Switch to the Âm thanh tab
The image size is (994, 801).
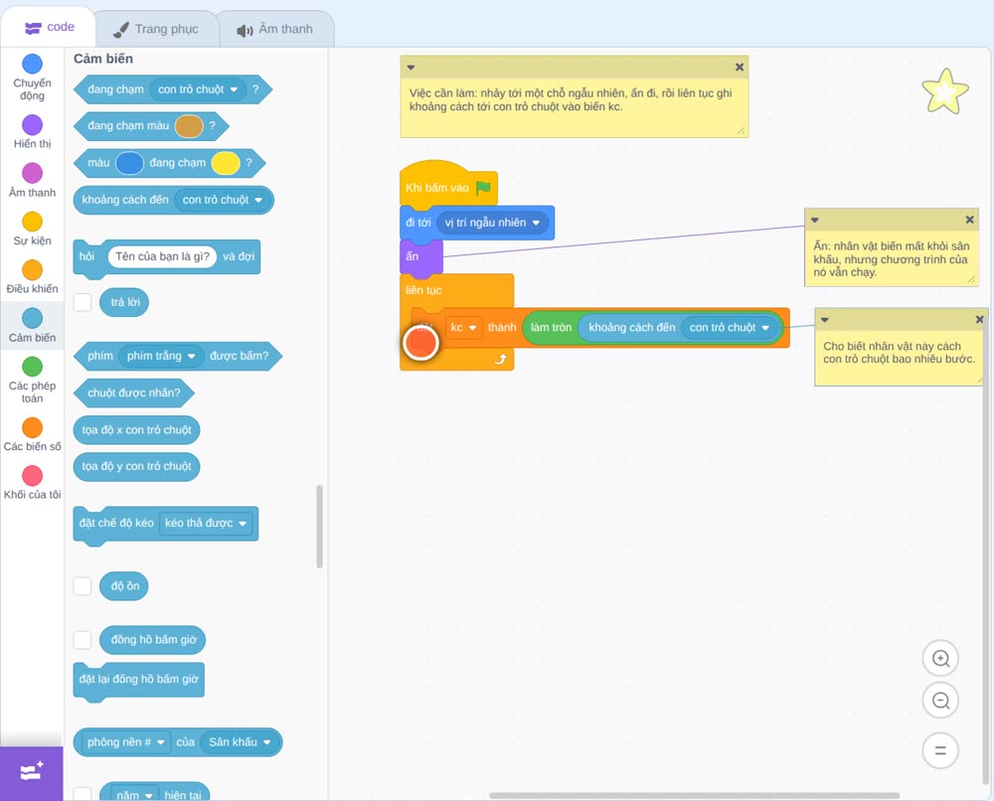coord(275,29)
